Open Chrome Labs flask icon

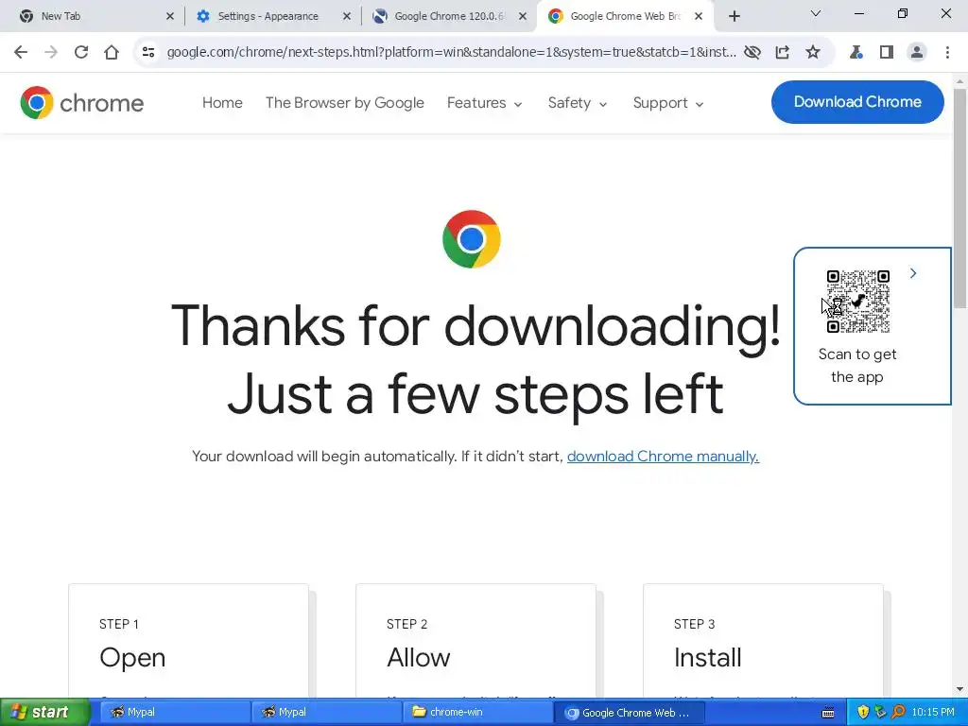856,53
